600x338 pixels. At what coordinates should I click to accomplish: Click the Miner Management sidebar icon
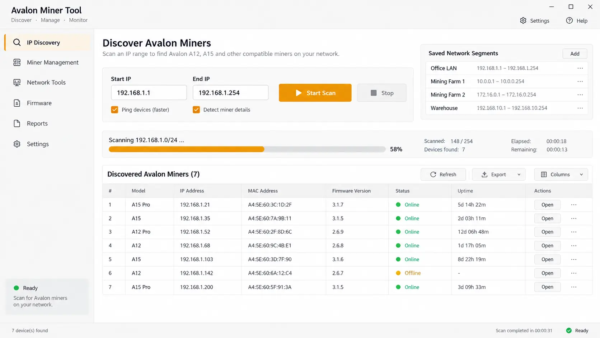17,62
